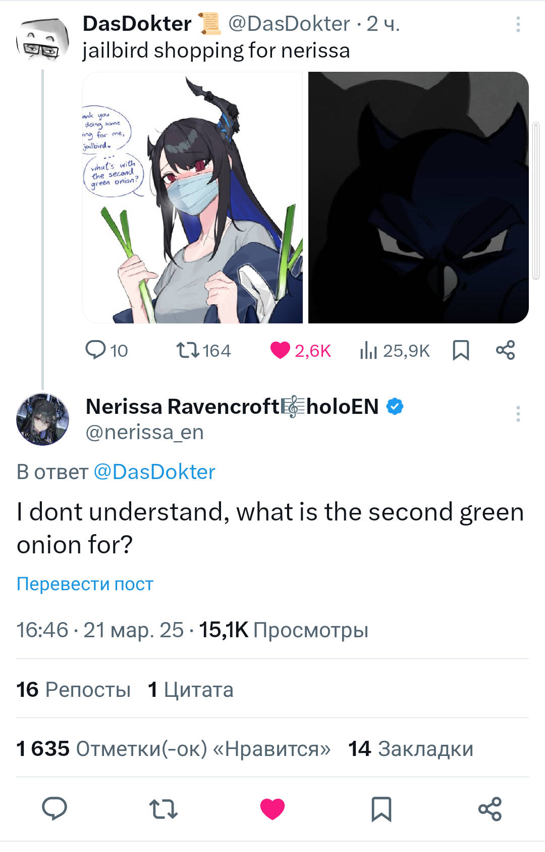View the 16 Репосты list
This screenshot has width=545, height=852.
coord(74,690)
